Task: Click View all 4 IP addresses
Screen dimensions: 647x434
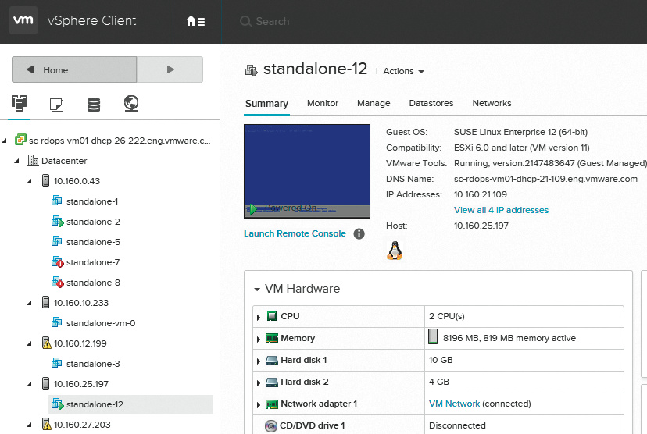Action: [x=501, y=210]
